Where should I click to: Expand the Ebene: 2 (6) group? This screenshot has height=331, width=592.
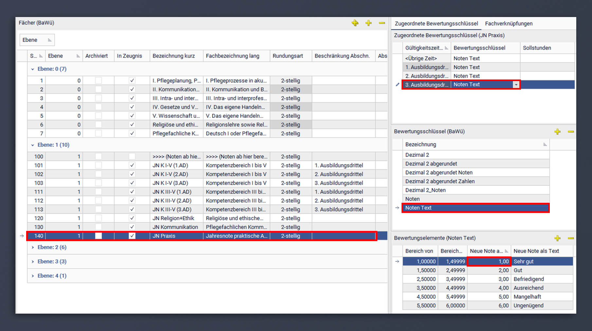(32, 247)
